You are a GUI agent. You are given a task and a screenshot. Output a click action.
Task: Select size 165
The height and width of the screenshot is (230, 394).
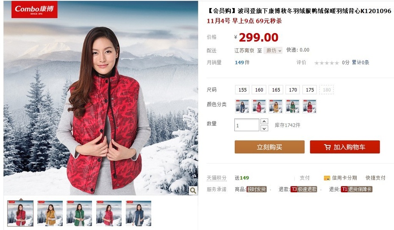click(x=276, y=90)
